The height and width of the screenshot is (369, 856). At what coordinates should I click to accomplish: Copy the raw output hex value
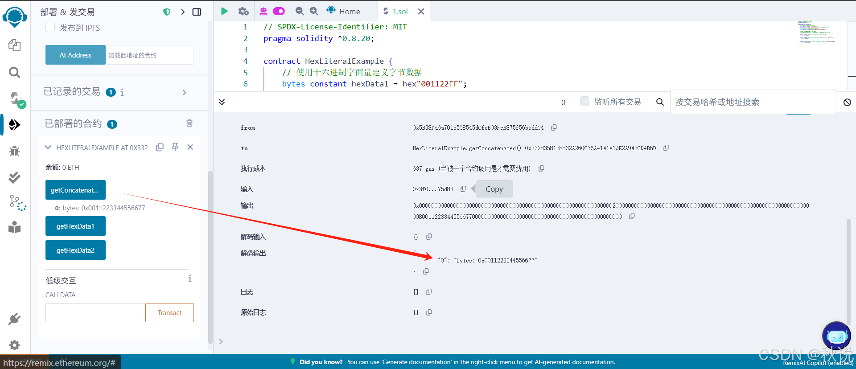(x=632, y=216)
